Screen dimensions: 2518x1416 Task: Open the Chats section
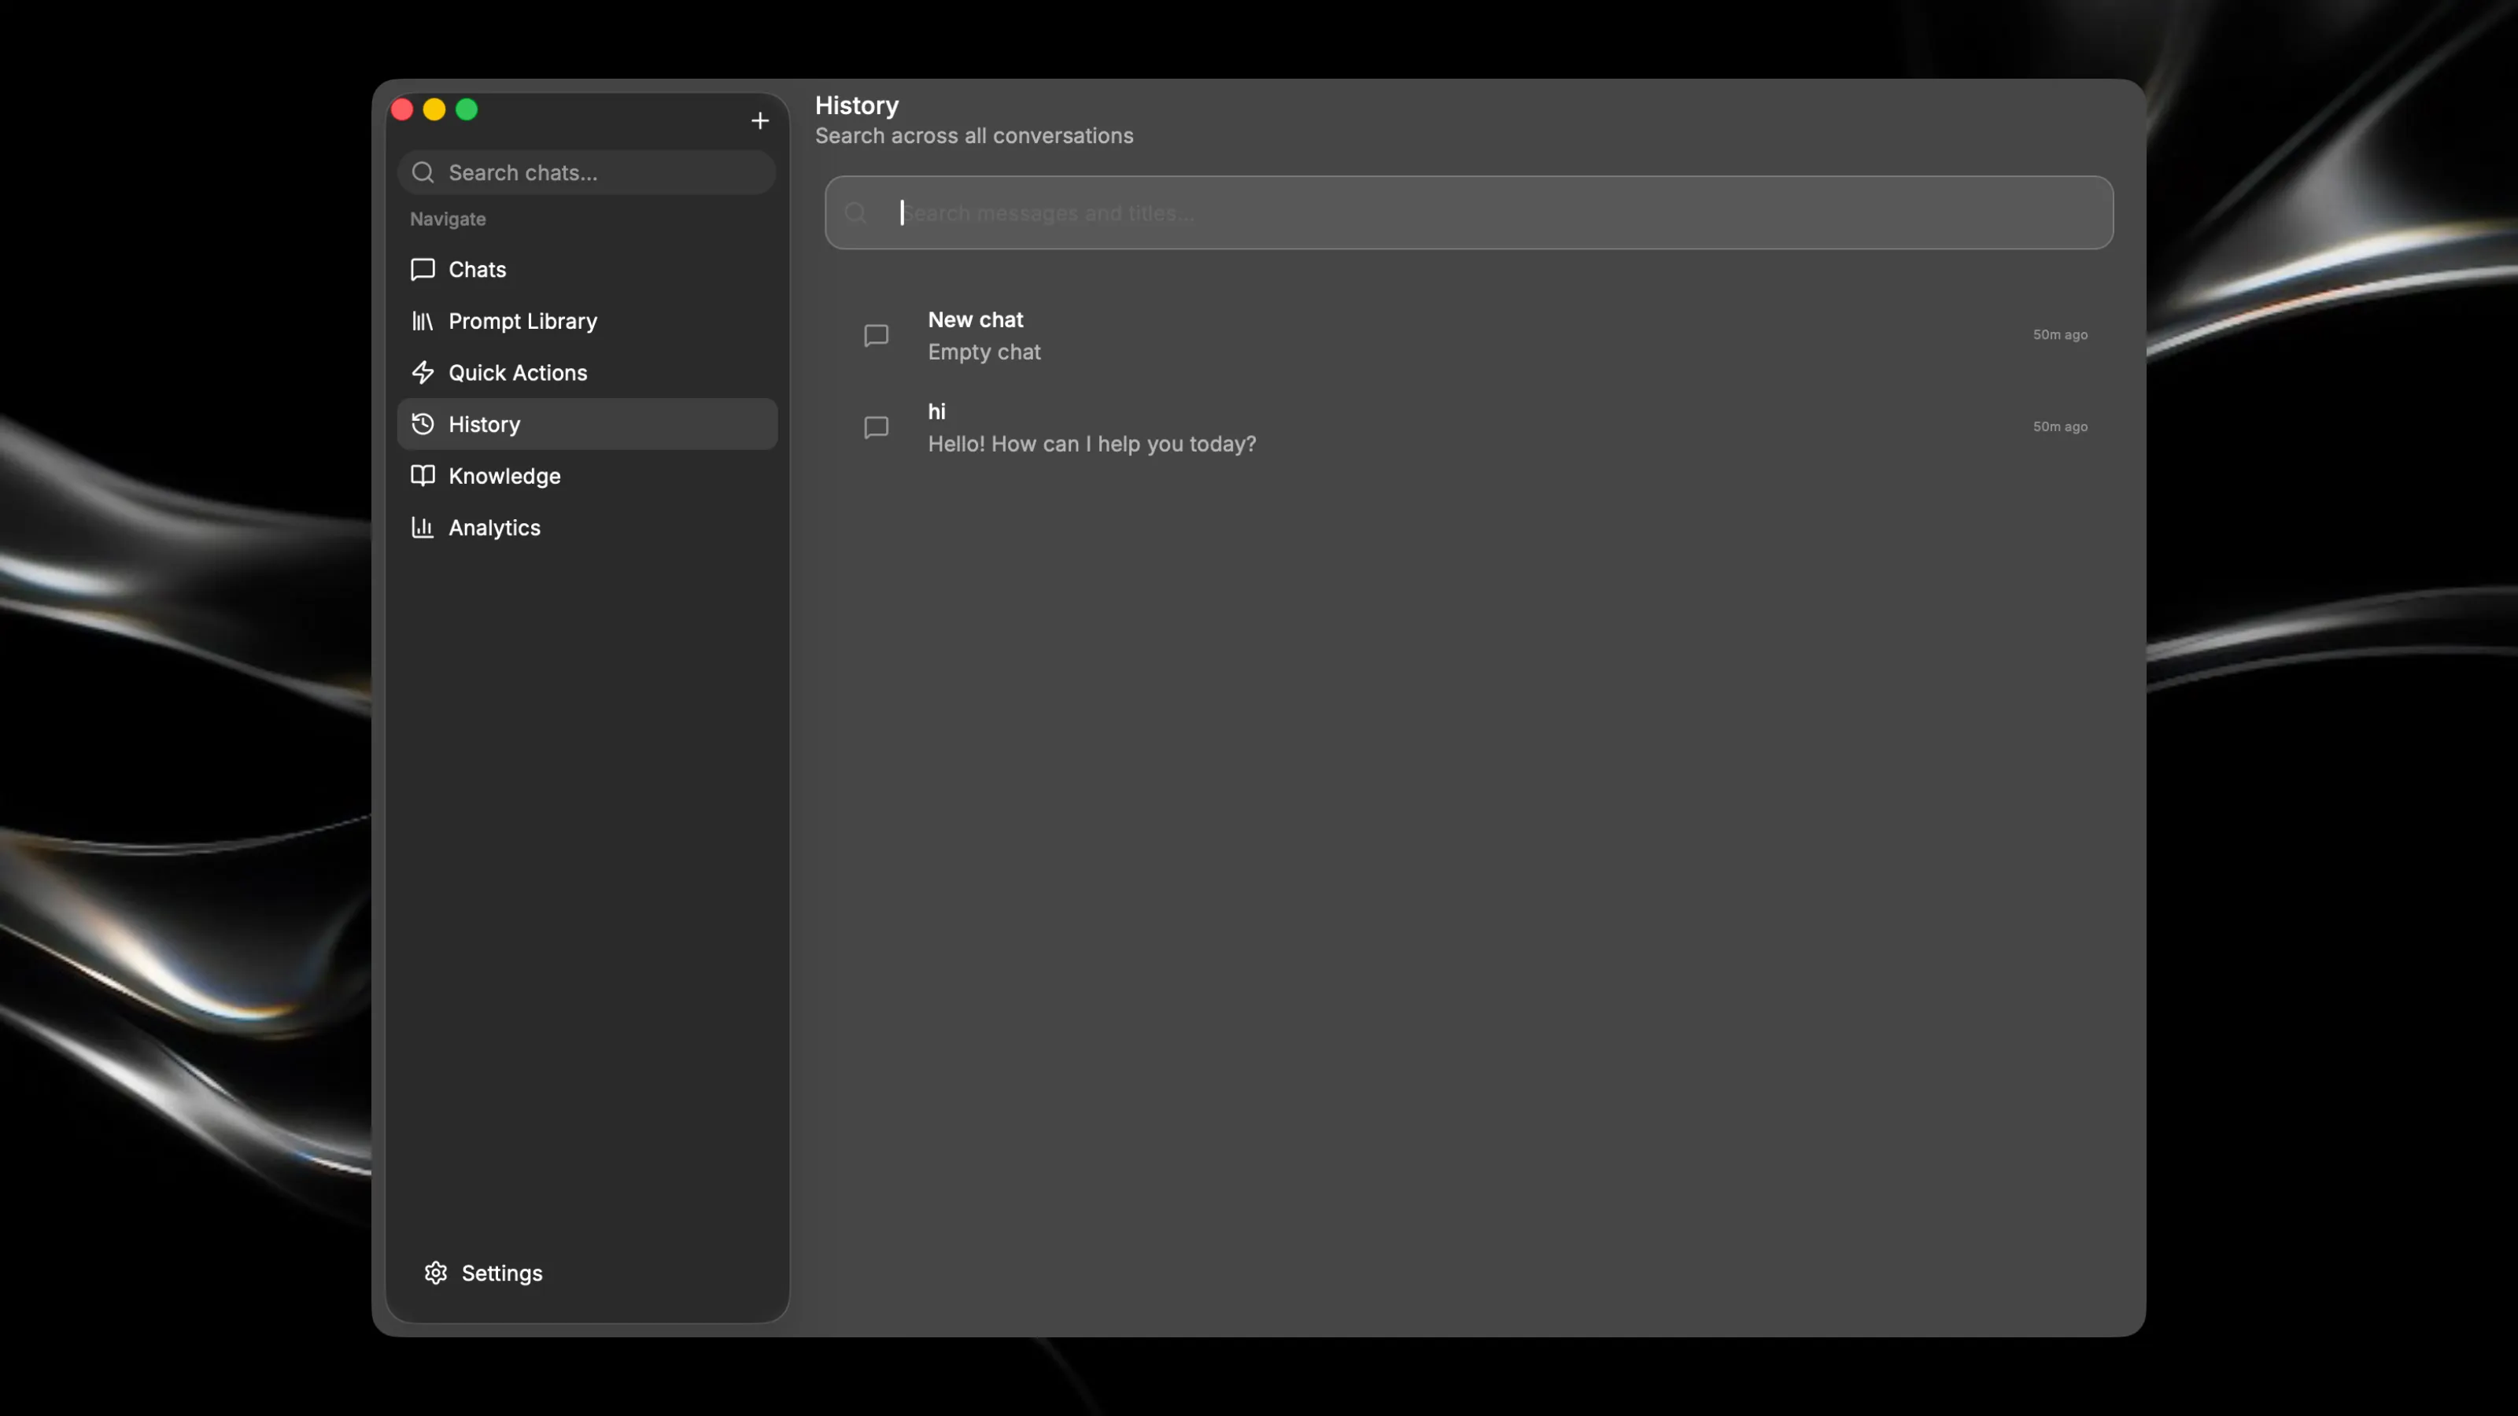click(588, 270)
